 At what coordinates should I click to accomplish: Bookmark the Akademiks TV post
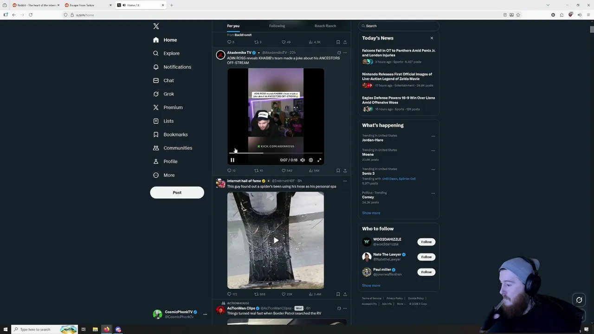(x=338, y=171)
